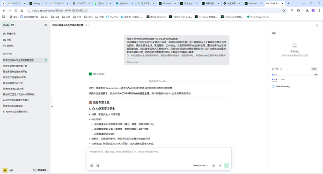Screen dimensions: 323x174
Task: Open the Chrome three-dot menu
Action: [x=319, y=10]
